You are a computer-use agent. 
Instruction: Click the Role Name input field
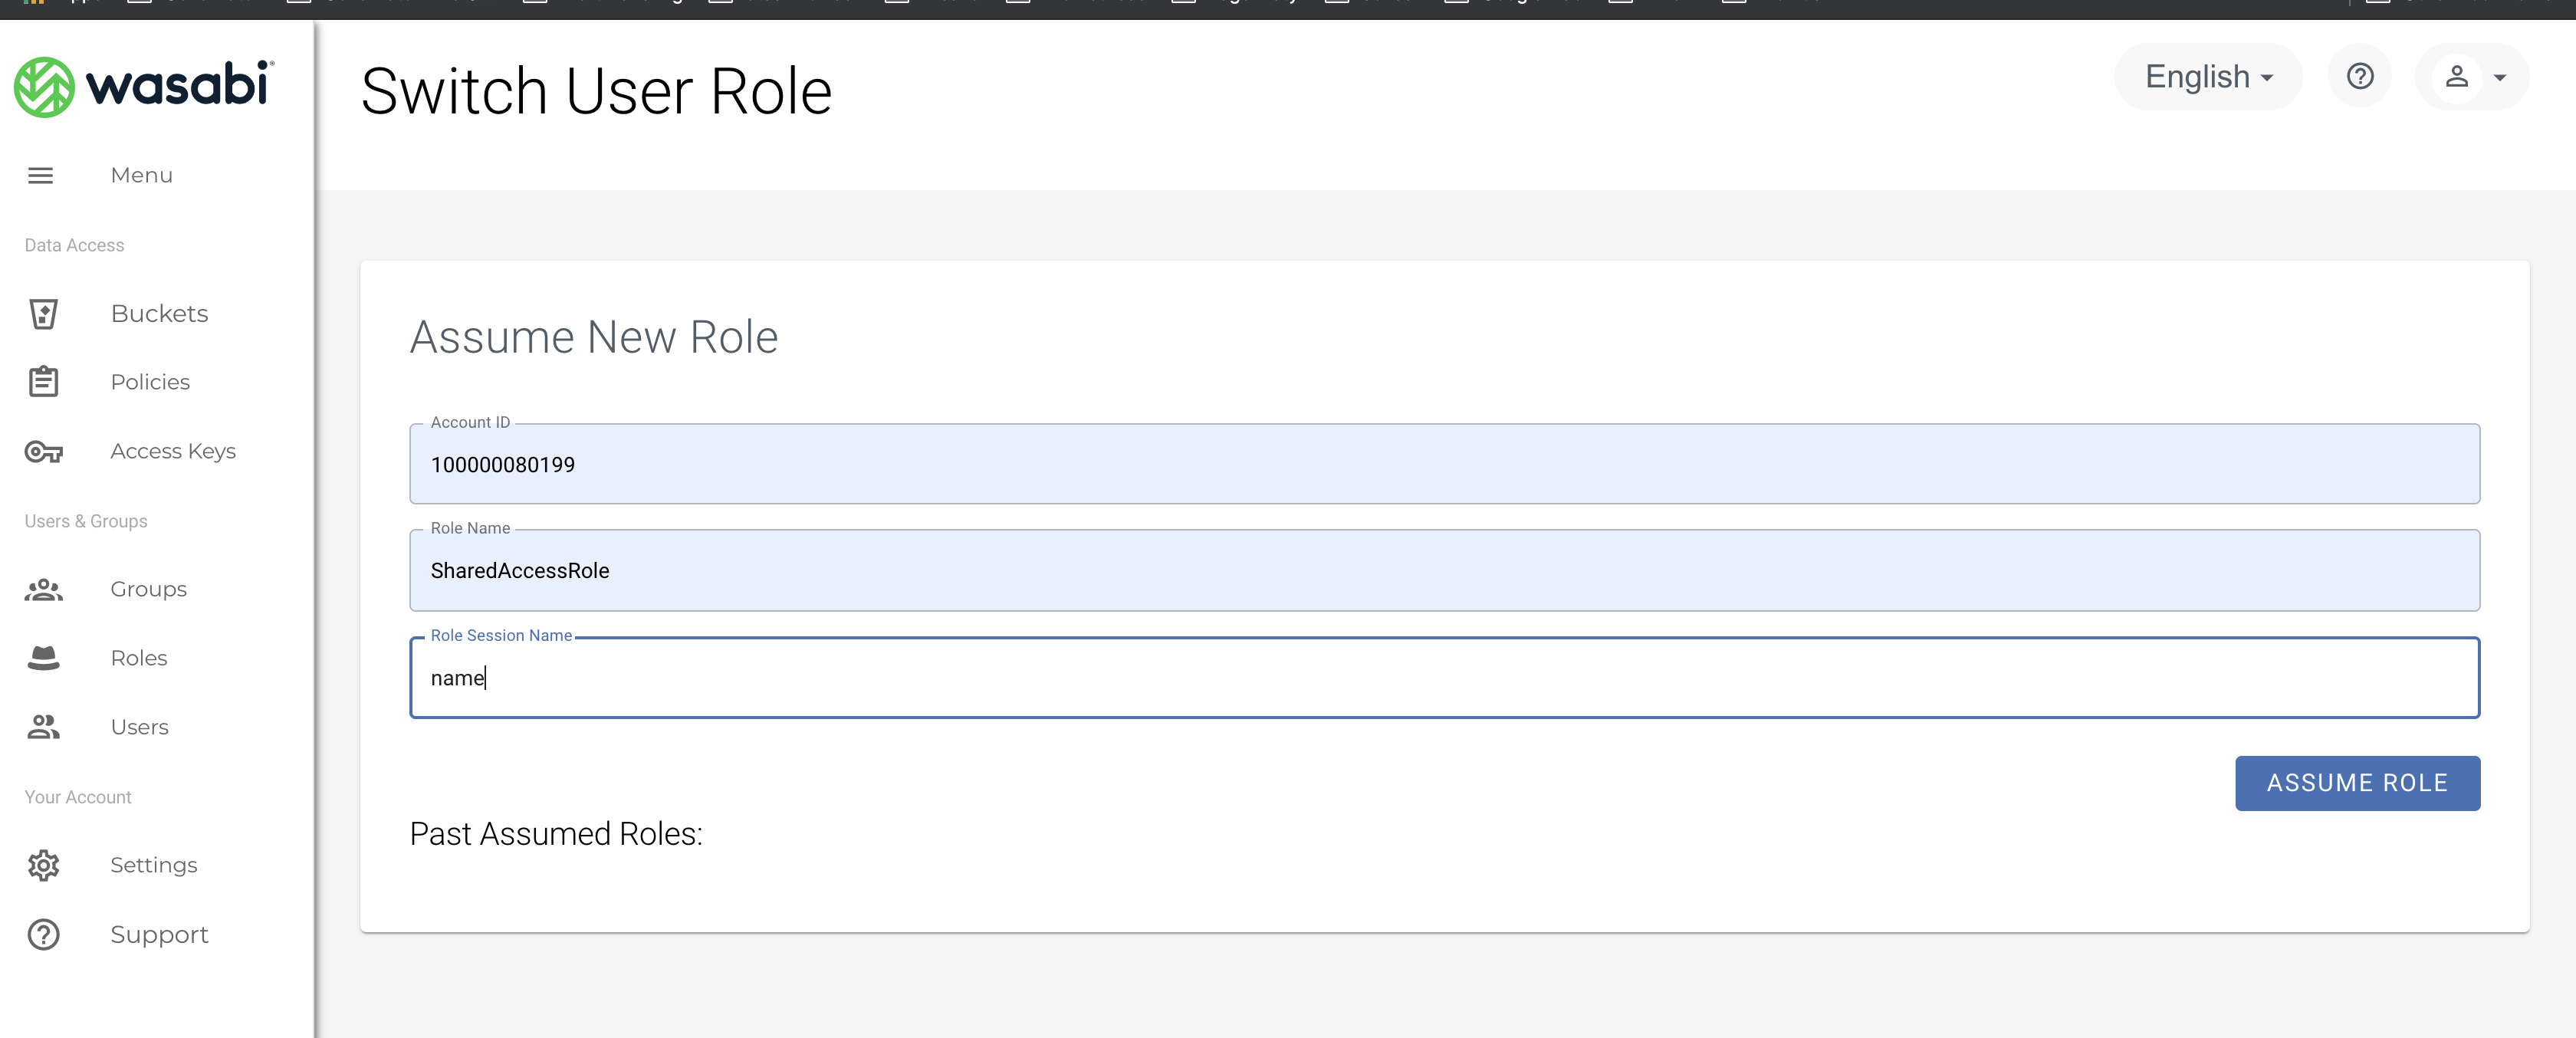[1444, 570]
